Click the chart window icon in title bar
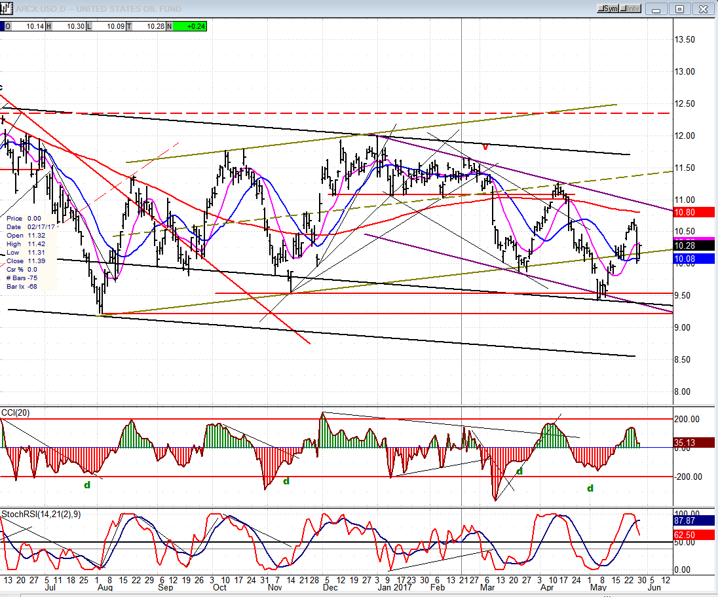 (x=7, y=9)
